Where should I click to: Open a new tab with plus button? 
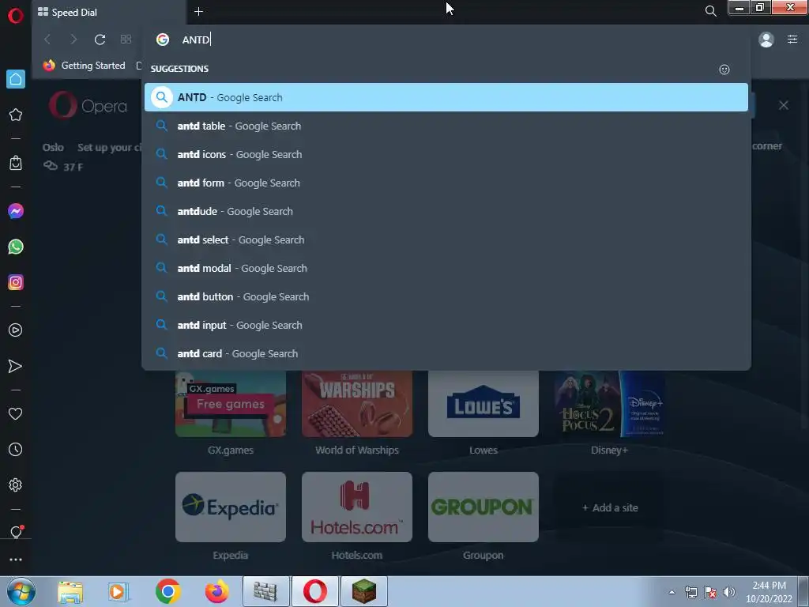click(x=198, y=11)
